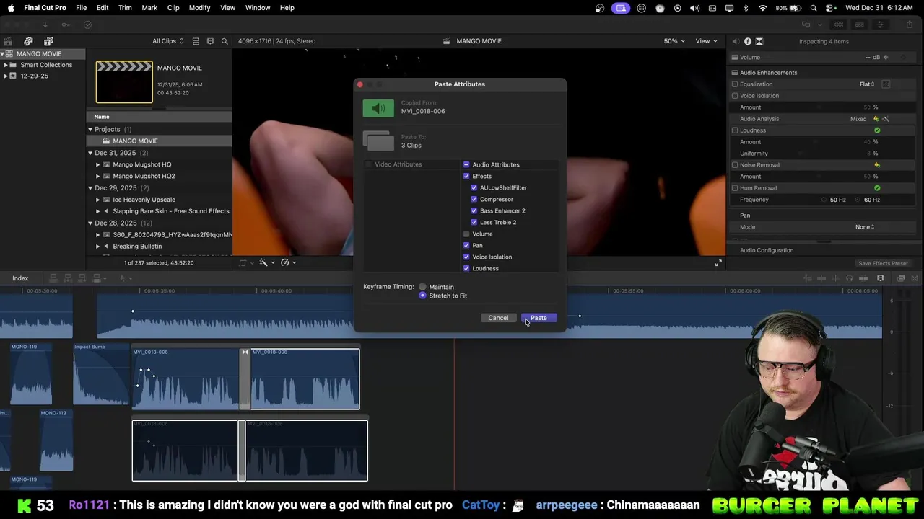Expand the Smart Collections folder
The image size is (924, 519).
tap(6, 65)
